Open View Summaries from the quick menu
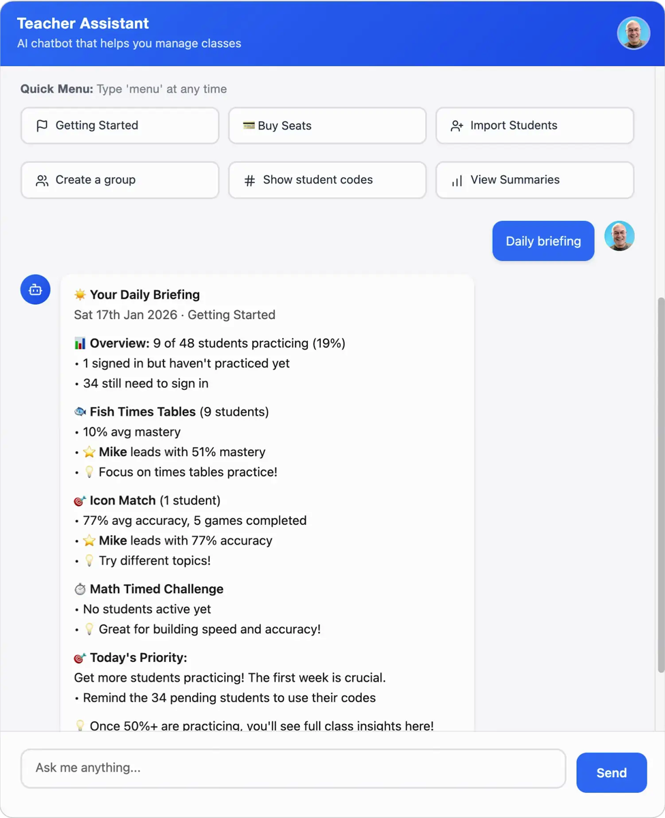This screenshot has width=665, height=818. pos(535,180)
